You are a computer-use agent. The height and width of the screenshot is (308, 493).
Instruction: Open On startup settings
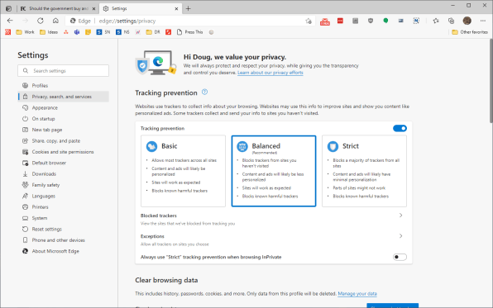[43, 119]
